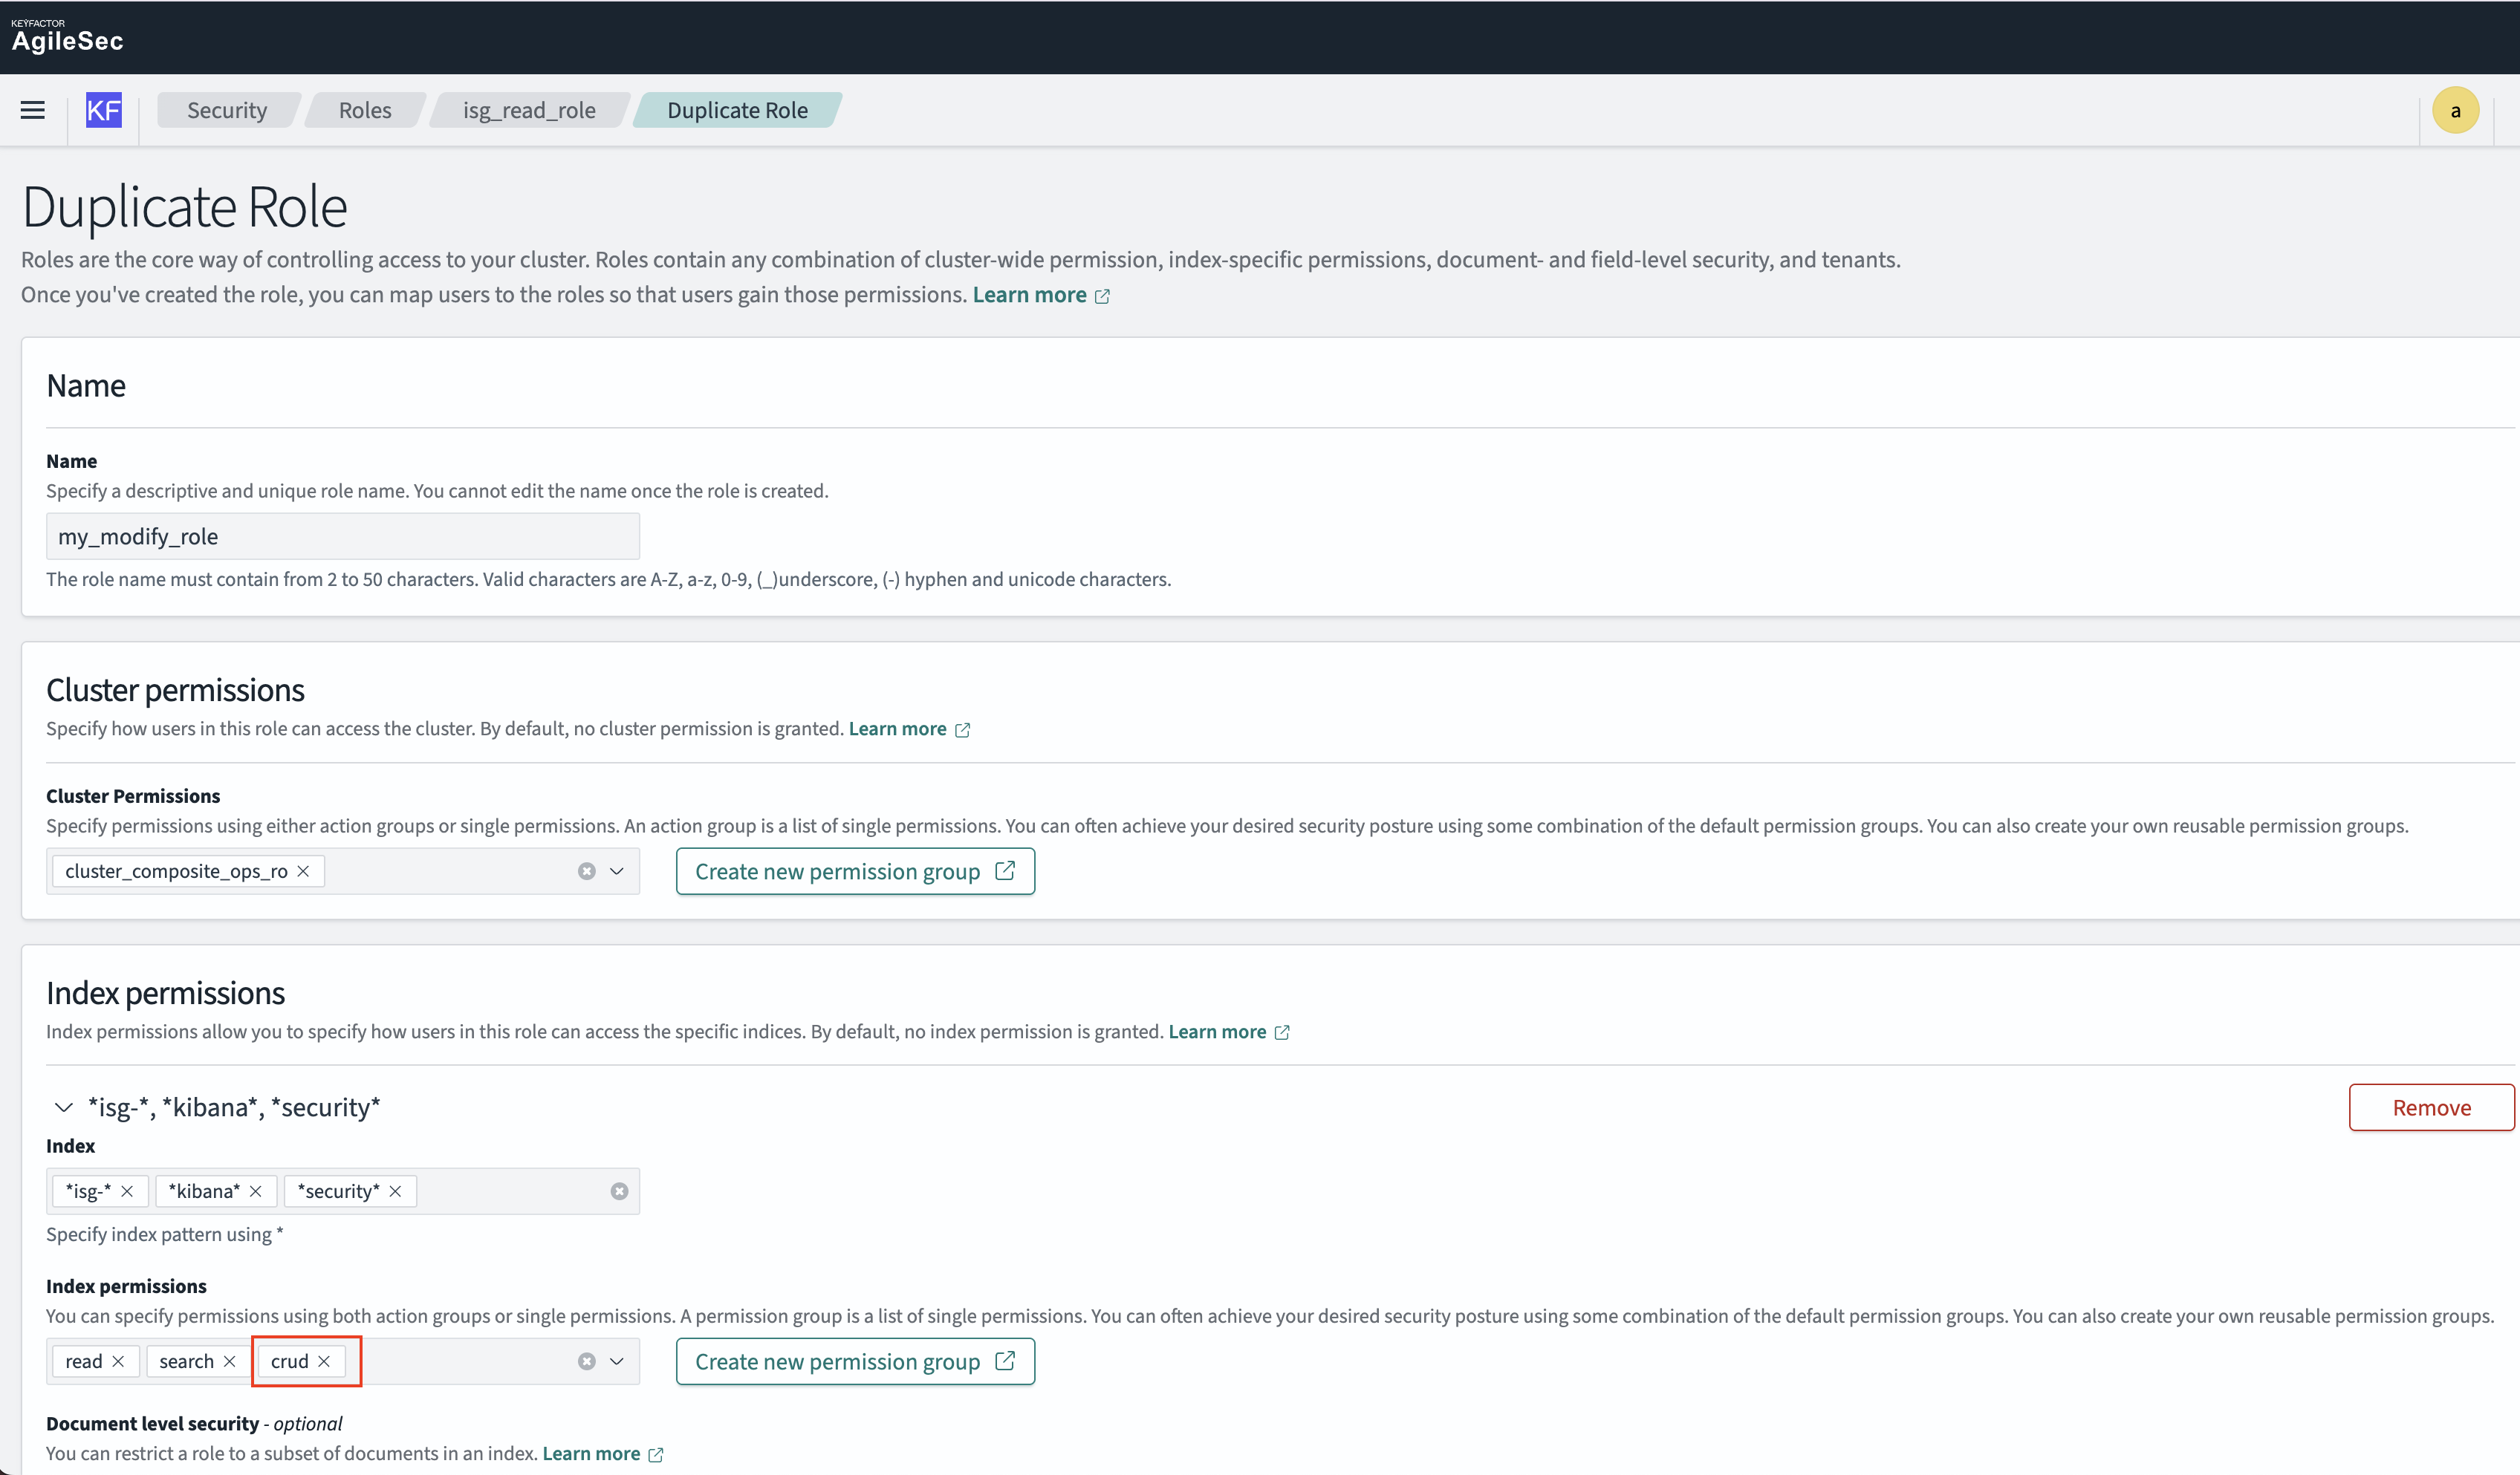Image resolution: width=2520 pixels, height=1475 pixels.
Task: Click the red Remove button
Action: pos(2430,1107)
